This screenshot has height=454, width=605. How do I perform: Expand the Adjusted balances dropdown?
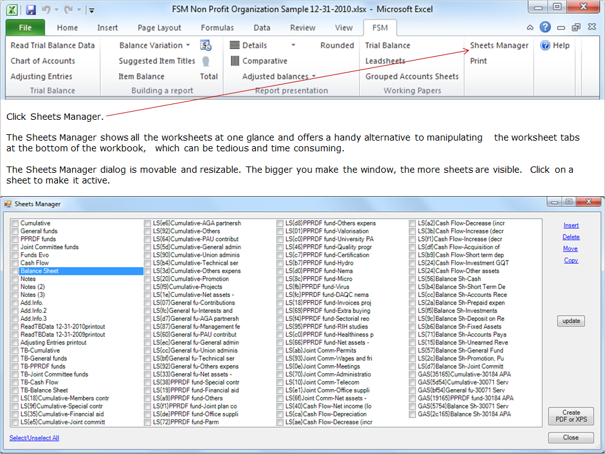click(314, 76)
